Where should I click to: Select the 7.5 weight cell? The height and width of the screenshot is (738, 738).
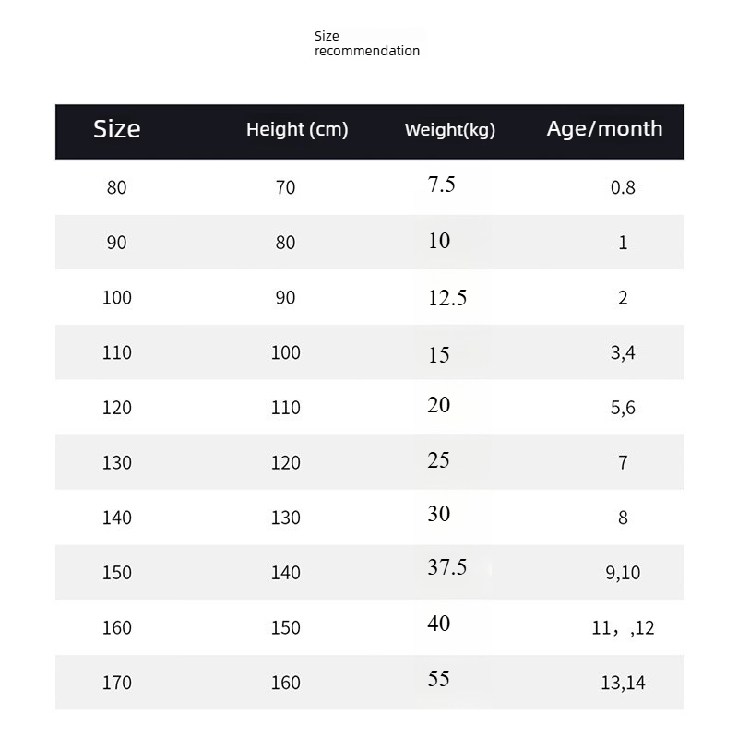click(442, 184)
